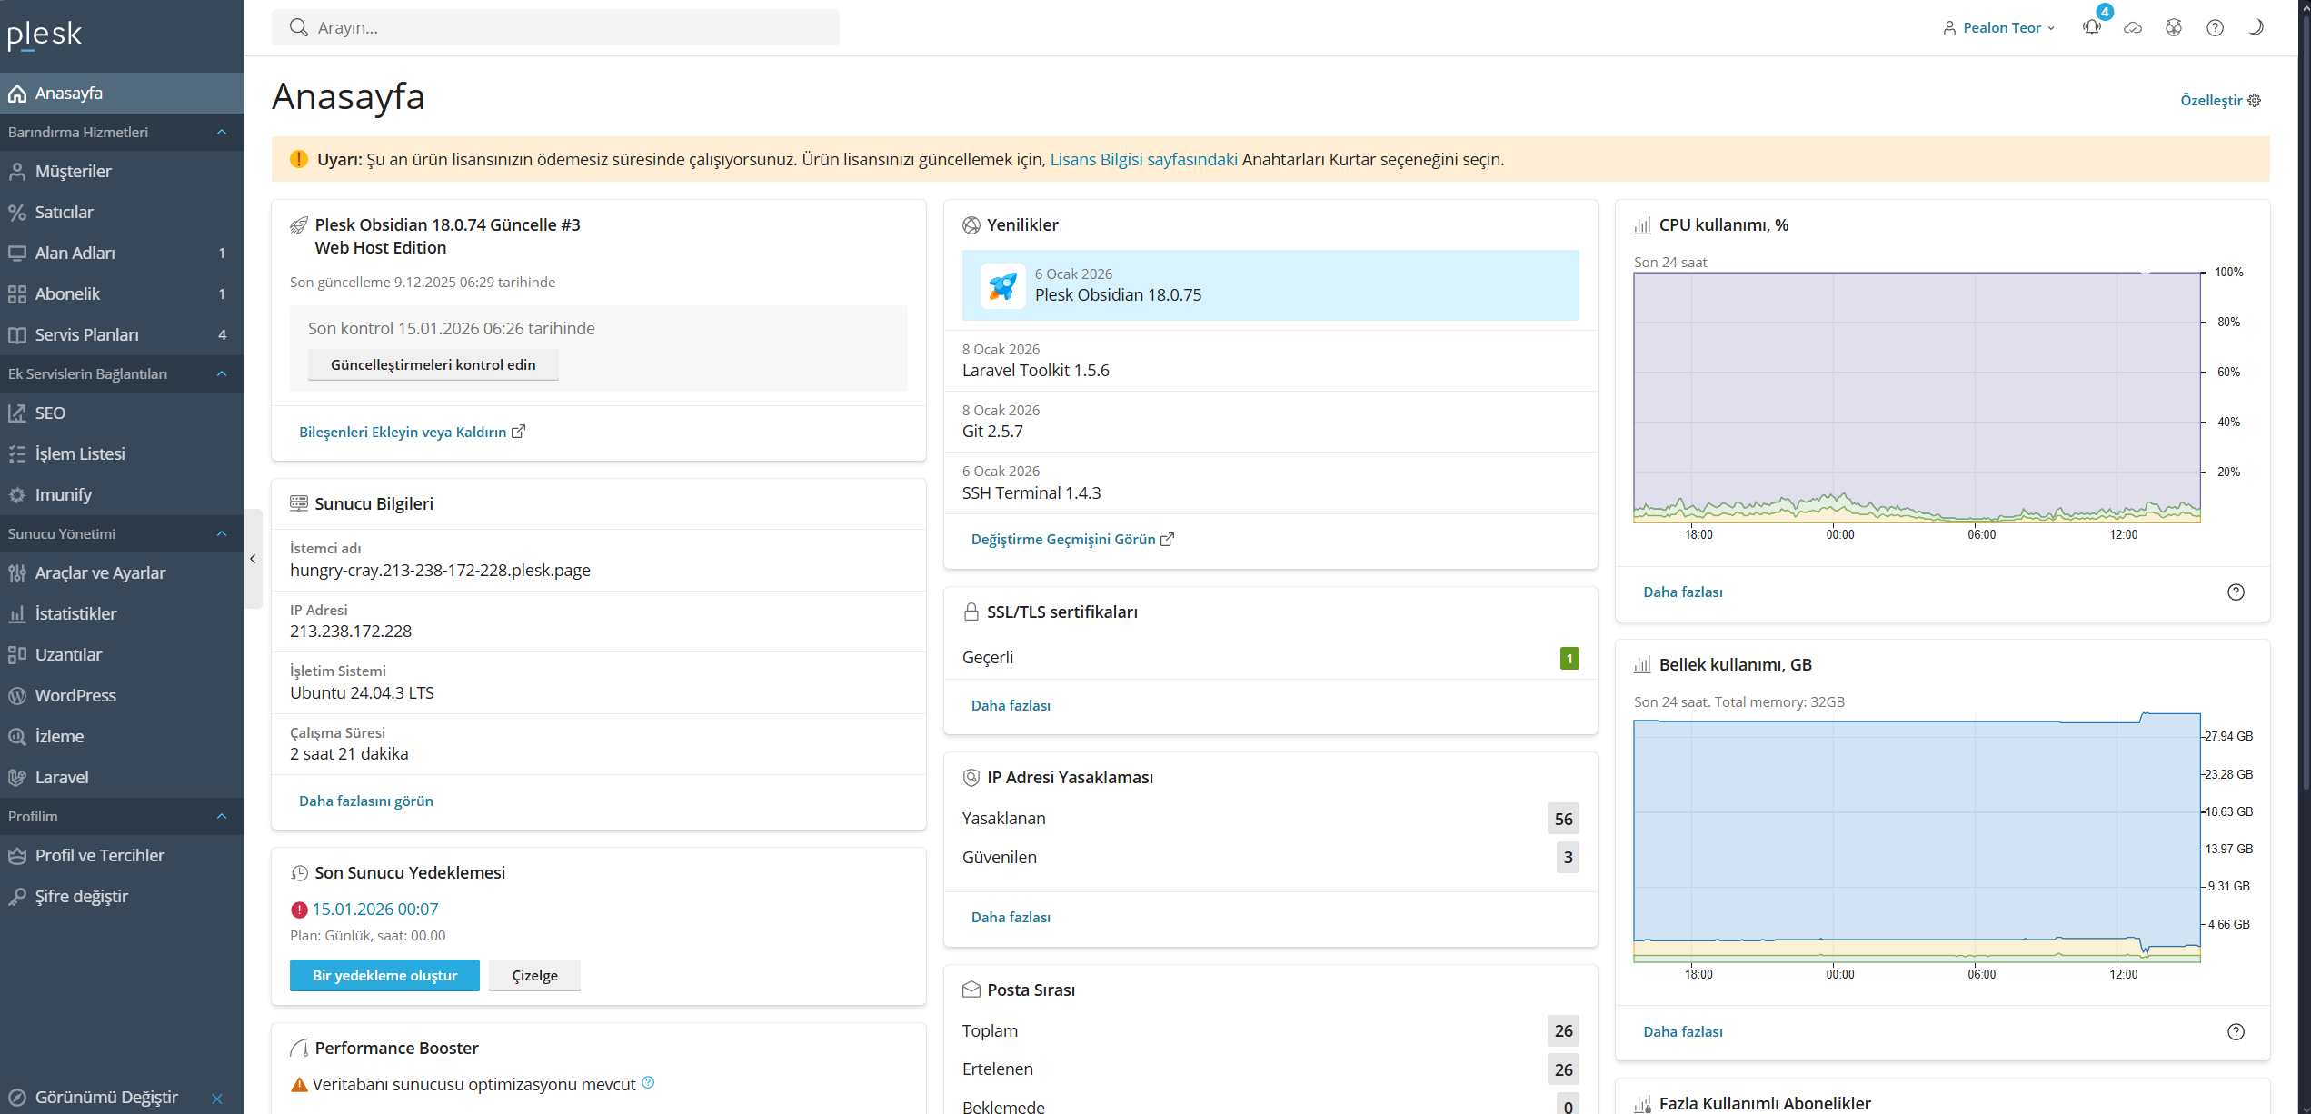Viewport: 2311px width, 1114px height.
Task: Click the yellow warning icon in alert
Action: (x=298, y=159)
